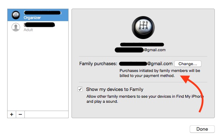Click the Show my devices to Family label

pyautogui.click(x=115, y=89)
